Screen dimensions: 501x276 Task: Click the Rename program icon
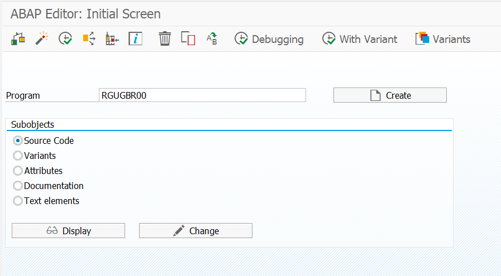[212, 38]
